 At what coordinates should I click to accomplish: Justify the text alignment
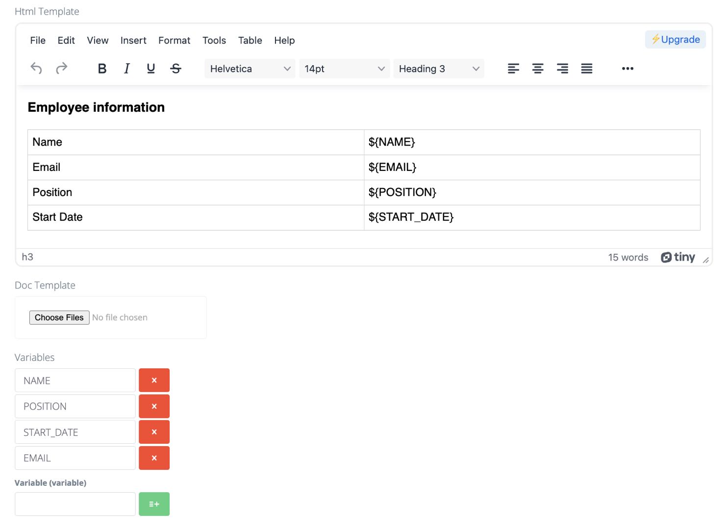point(587,69)
